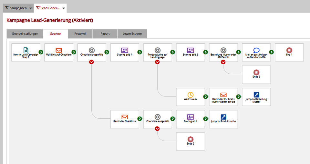Expand red down arrow under Produktsuche auf Landingpage
Viewport: 310px width, 164px height.
158,62
